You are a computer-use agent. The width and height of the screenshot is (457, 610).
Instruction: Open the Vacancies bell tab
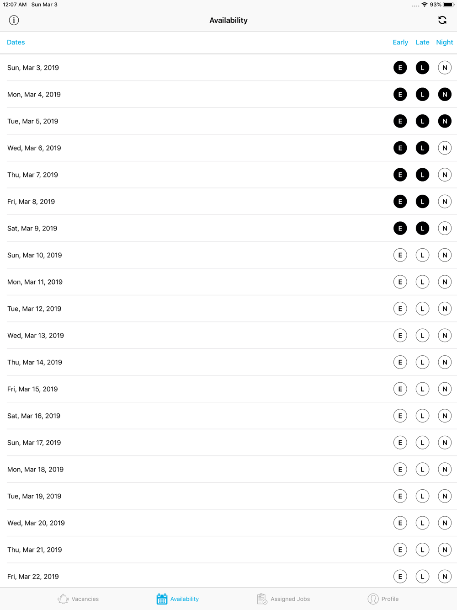(78, 599)
